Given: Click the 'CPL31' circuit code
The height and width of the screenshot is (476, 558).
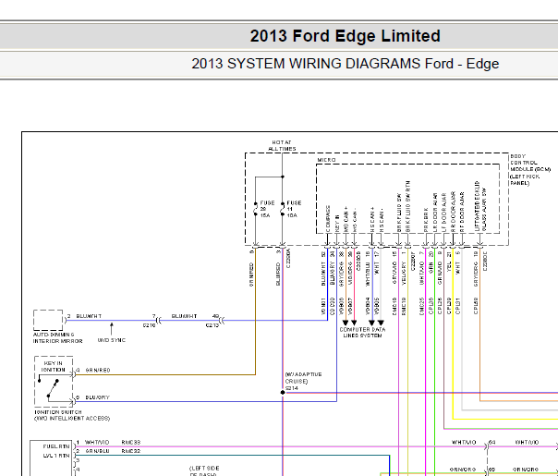Looking at the screenshot, I should (457, 306).
